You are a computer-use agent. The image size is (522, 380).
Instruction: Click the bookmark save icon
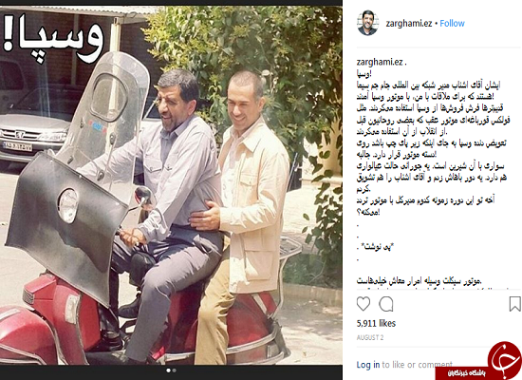coord(514,304)
